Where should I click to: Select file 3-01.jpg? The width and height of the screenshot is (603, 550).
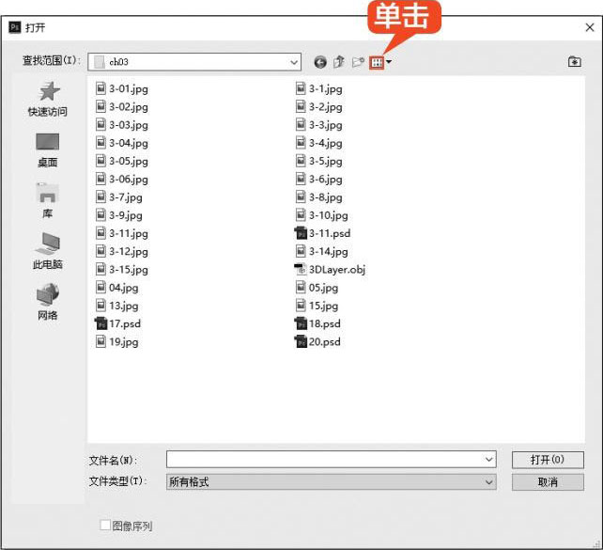click(x=121, y=88)
